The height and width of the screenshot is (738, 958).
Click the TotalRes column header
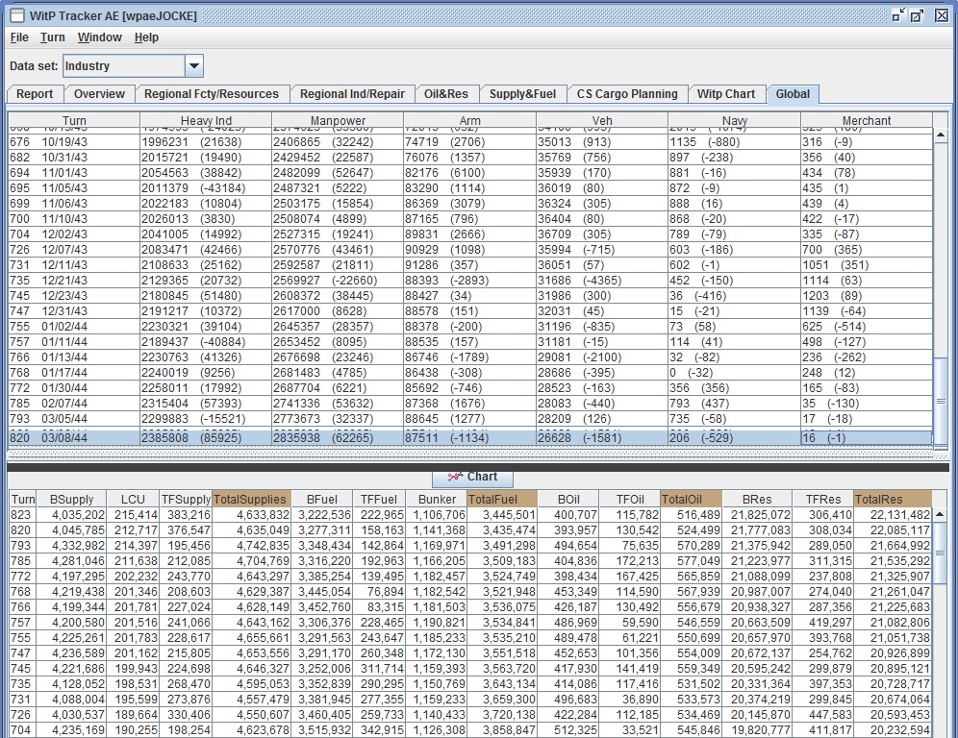[893, 499]
